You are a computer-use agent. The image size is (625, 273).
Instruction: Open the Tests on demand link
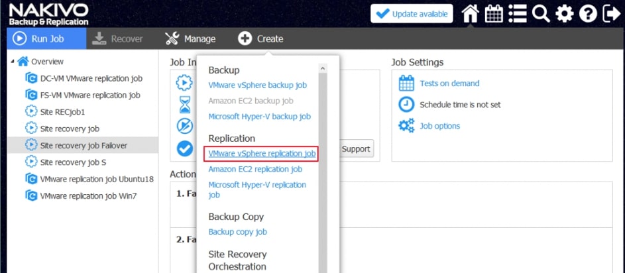[x=449, y=83]
